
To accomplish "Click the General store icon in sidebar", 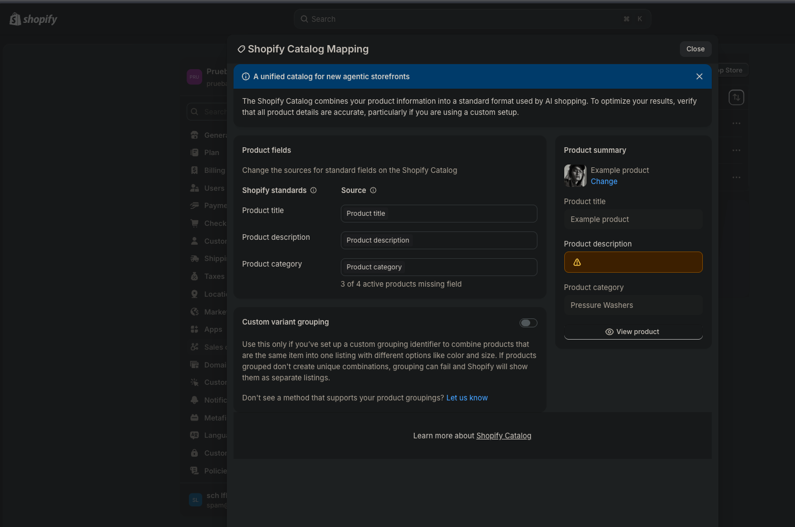I will tap(194, 135).
